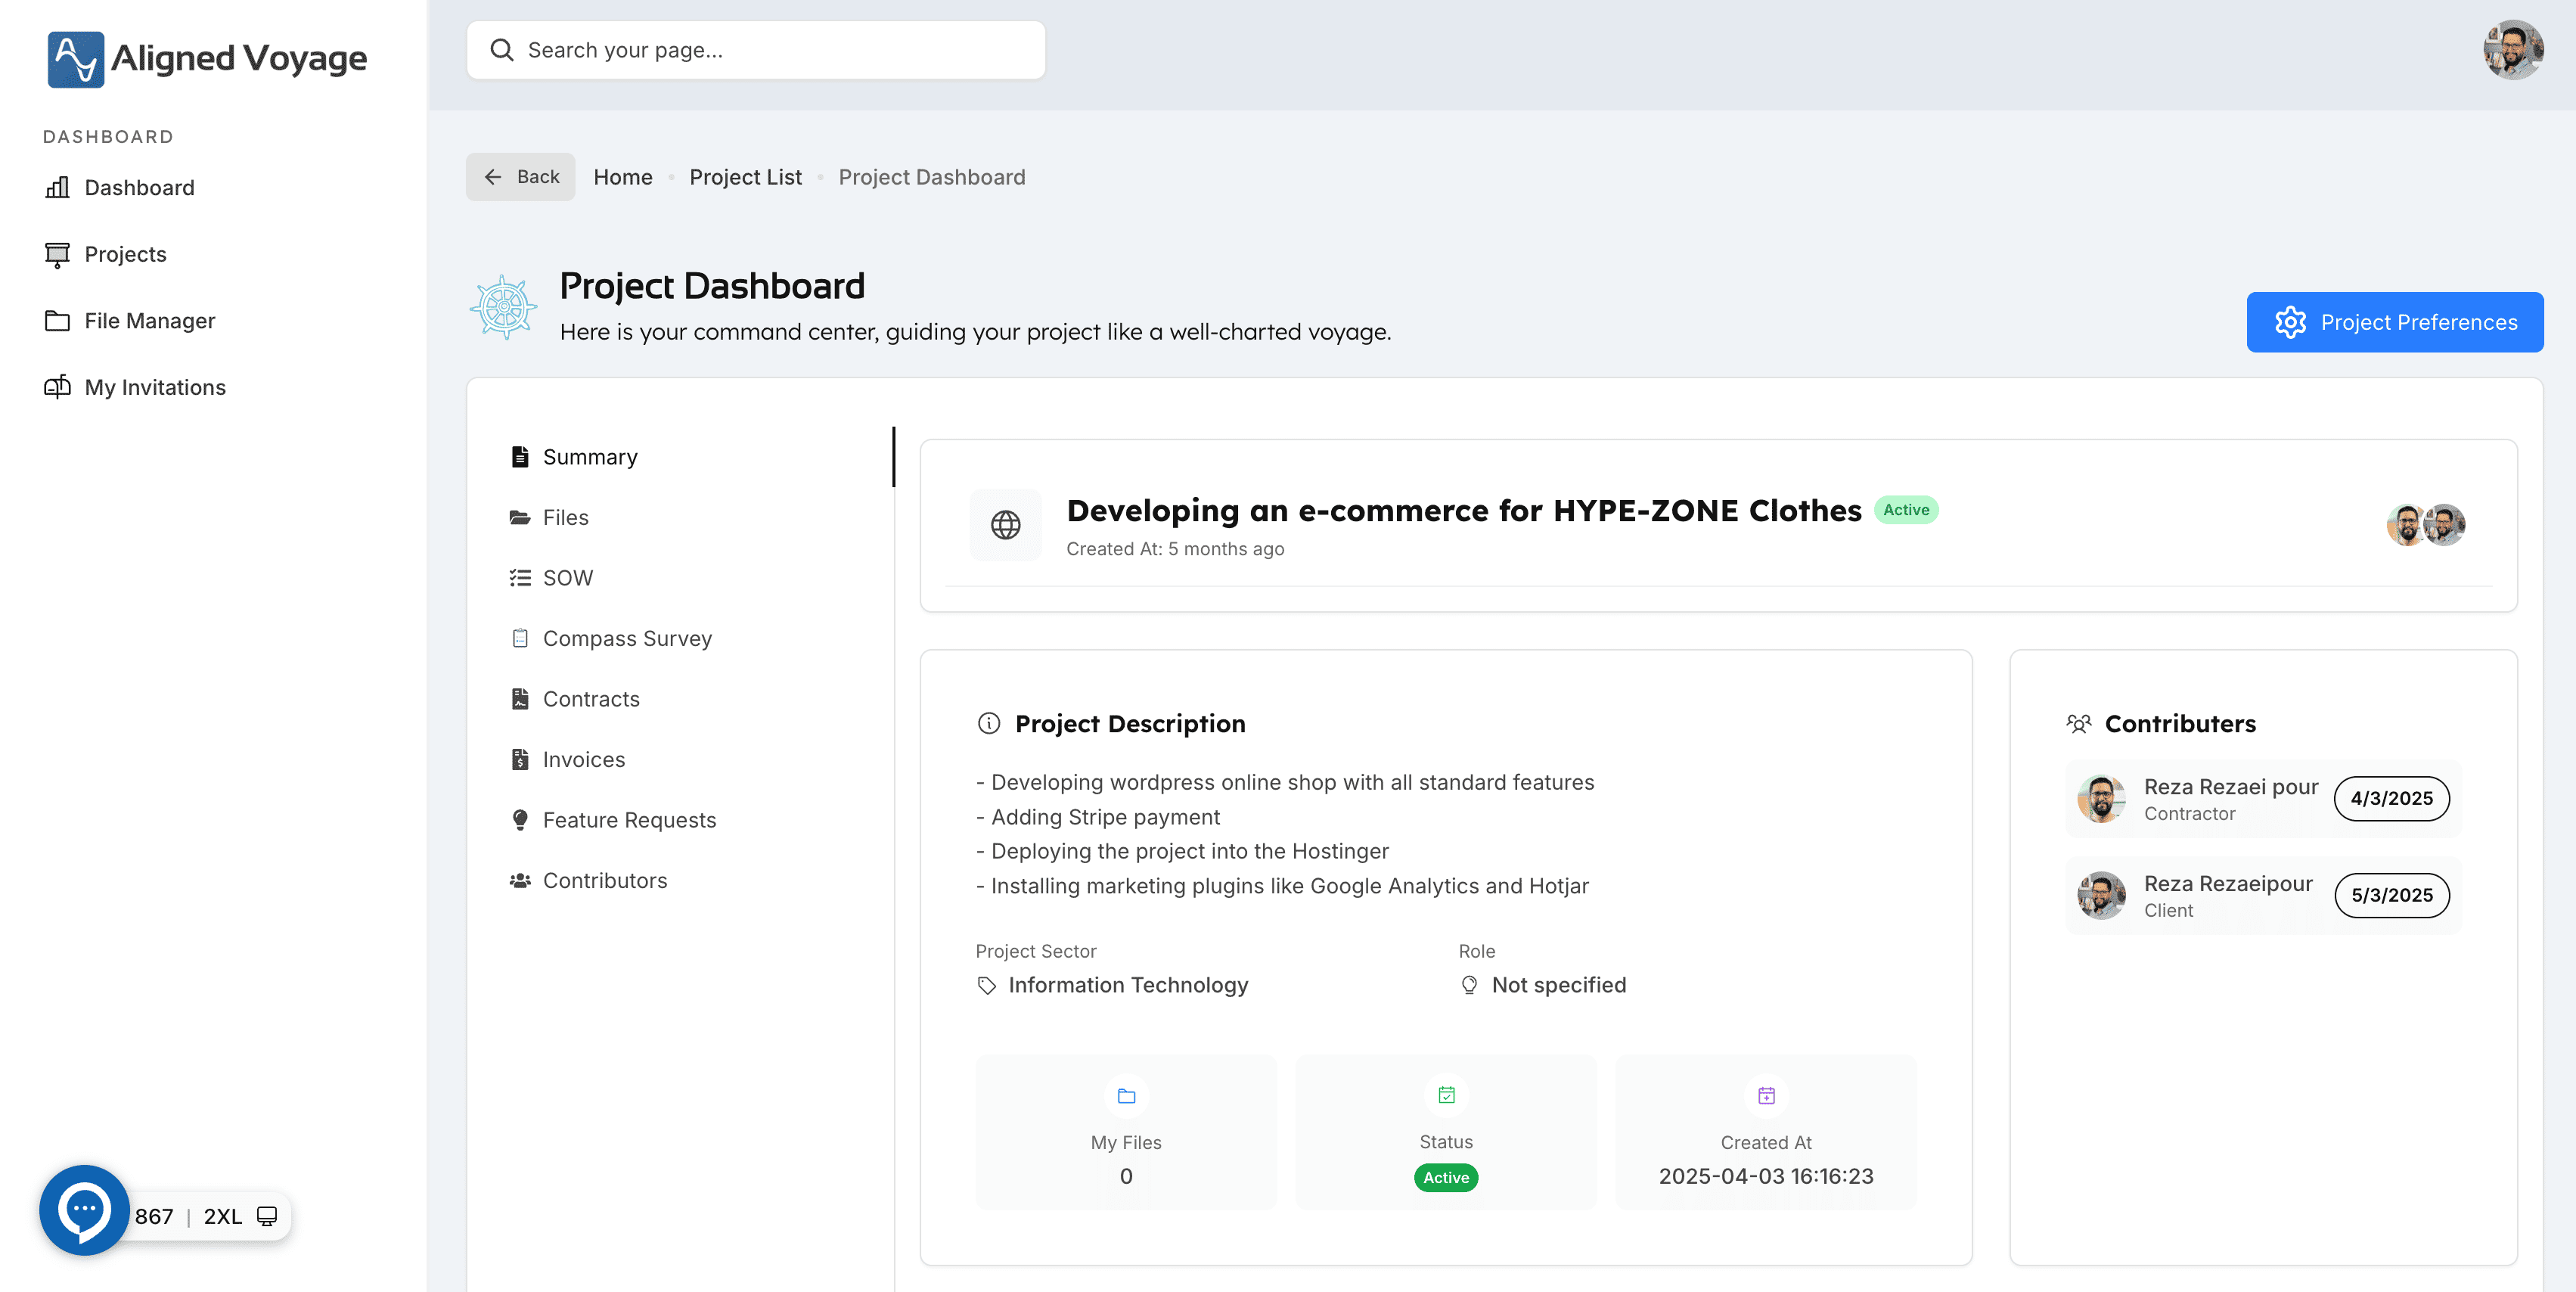Click the Created At calendar icon
Screen dimensions: 2576x1292
coord(1766,1096)
